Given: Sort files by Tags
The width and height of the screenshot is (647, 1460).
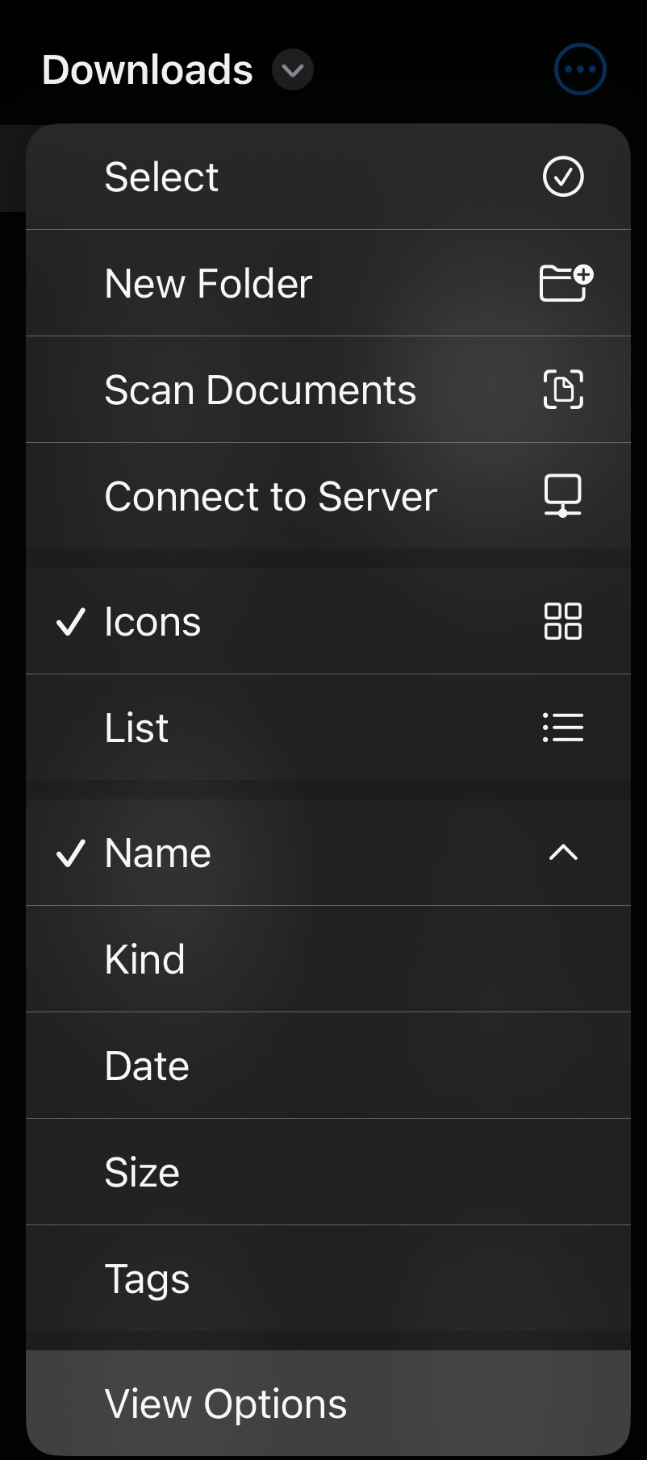Looking at the screenshot, I should 147,1279.
